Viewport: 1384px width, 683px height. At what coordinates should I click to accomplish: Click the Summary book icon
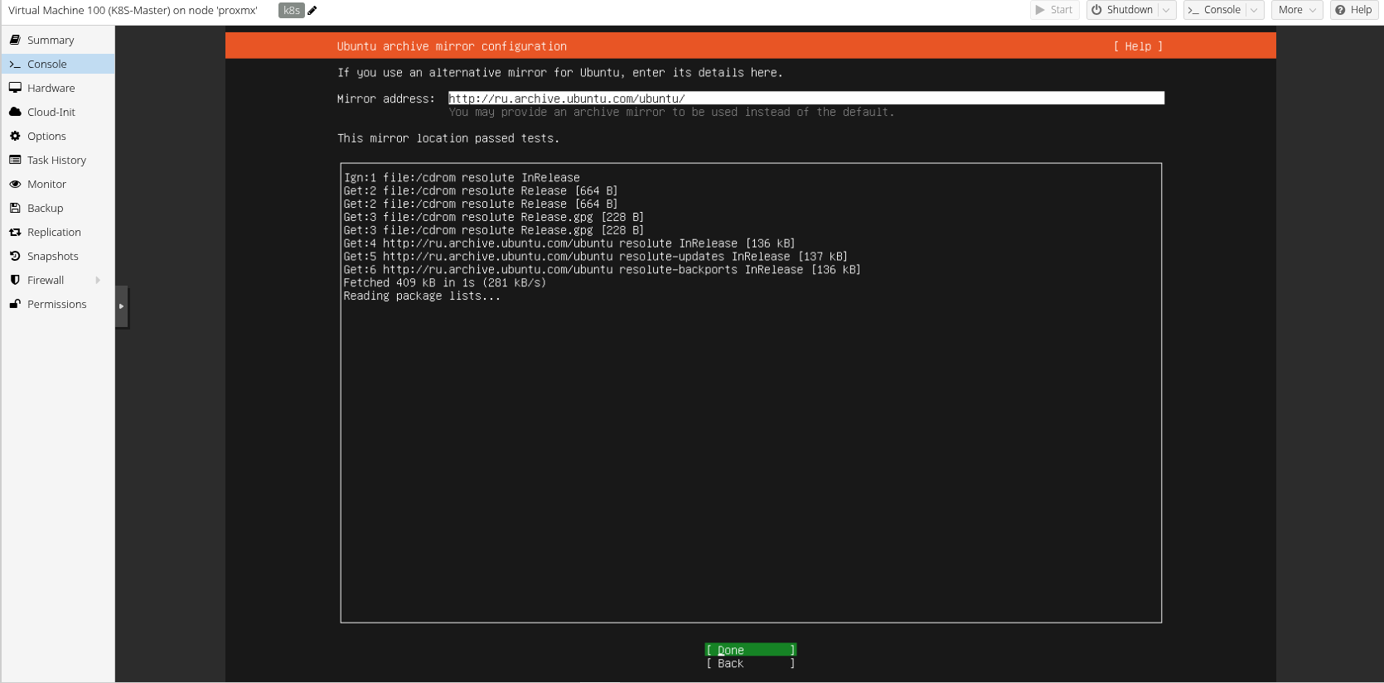click(x=15, y=40)
